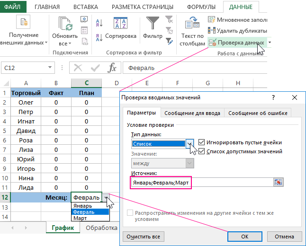Expand the Тип данных combo box
Screen dimensions: 306x246
(190, 143)
